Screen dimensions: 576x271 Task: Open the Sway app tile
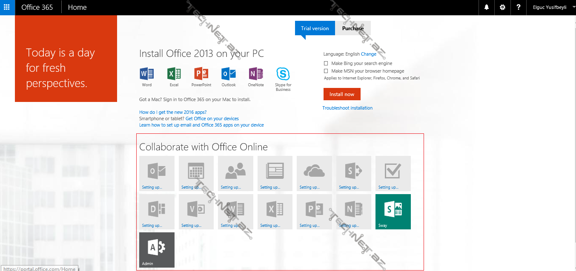[x=393, y=212]
